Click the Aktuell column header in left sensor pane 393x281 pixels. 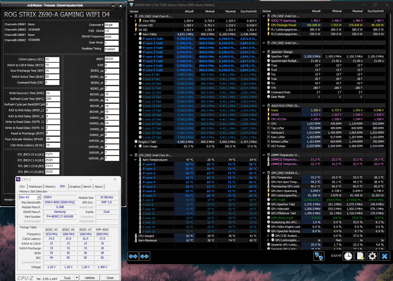(x=185, y=11)
